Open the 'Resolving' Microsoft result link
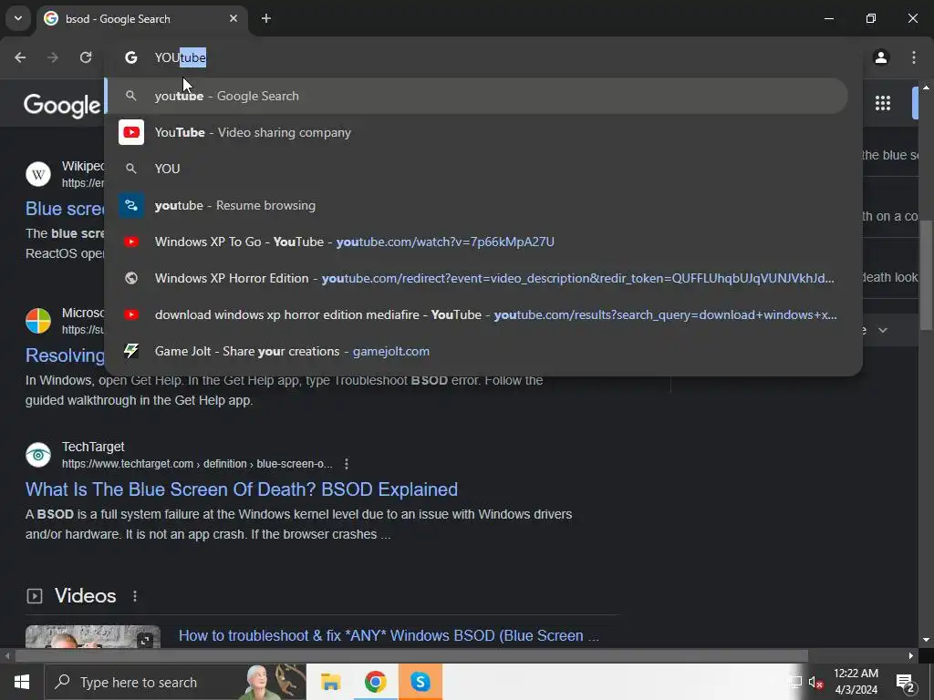Viewport: 934px width, 700px height. click(x=65, y=355)
